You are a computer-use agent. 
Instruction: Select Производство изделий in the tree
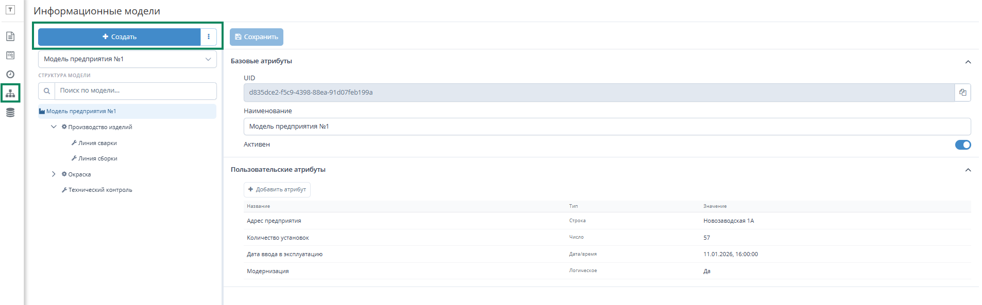[100, 127]
